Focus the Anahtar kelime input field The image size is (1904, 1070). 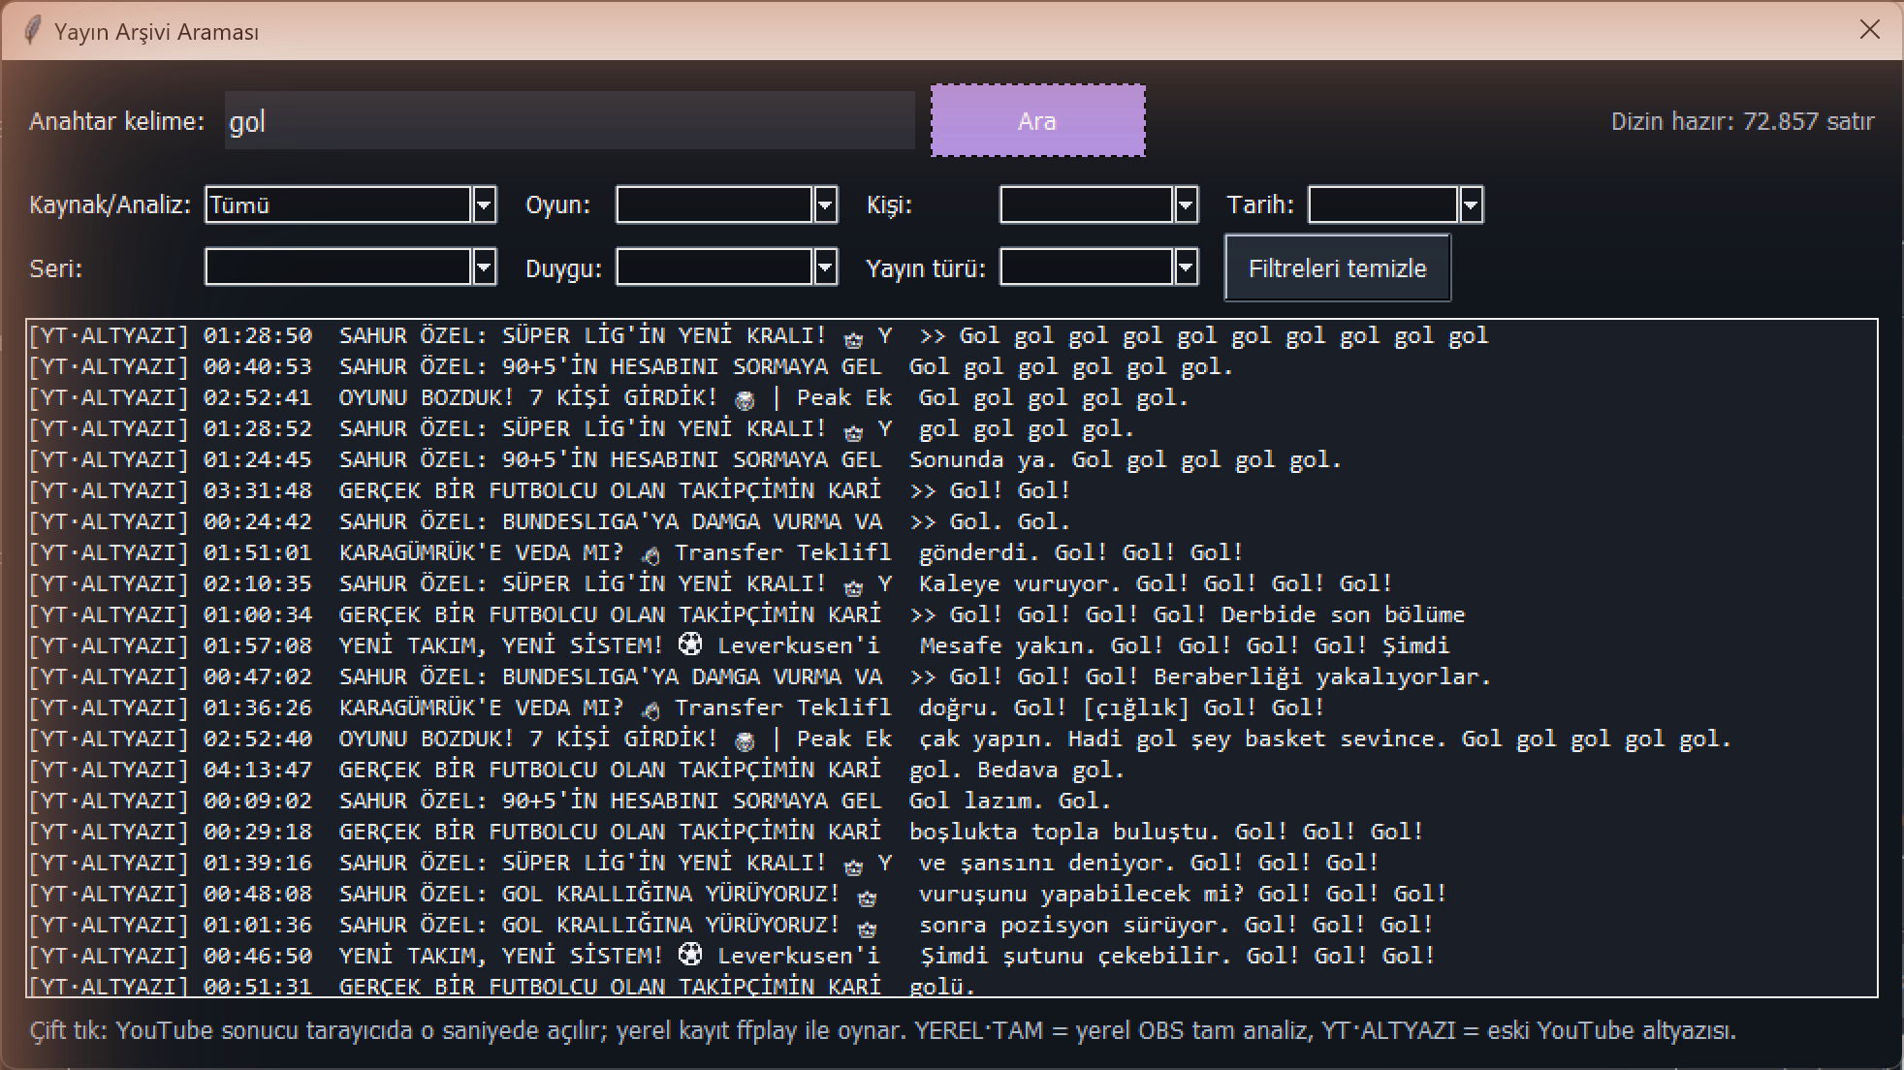tap(569, 121)
